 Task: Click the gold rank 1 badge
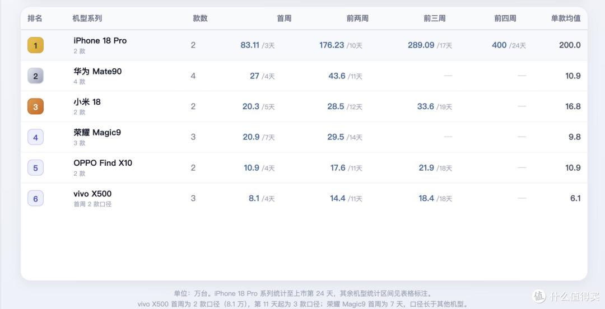(x=35, y=45)
